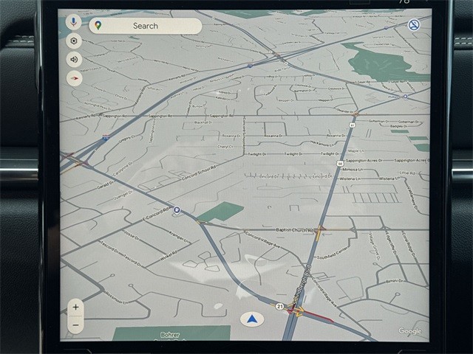Tap the offline status icon at top right
473x354 pixels.
click(414, 25)
